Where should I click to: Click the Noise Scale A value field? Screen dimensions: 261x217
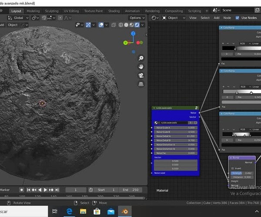point(175,128)
